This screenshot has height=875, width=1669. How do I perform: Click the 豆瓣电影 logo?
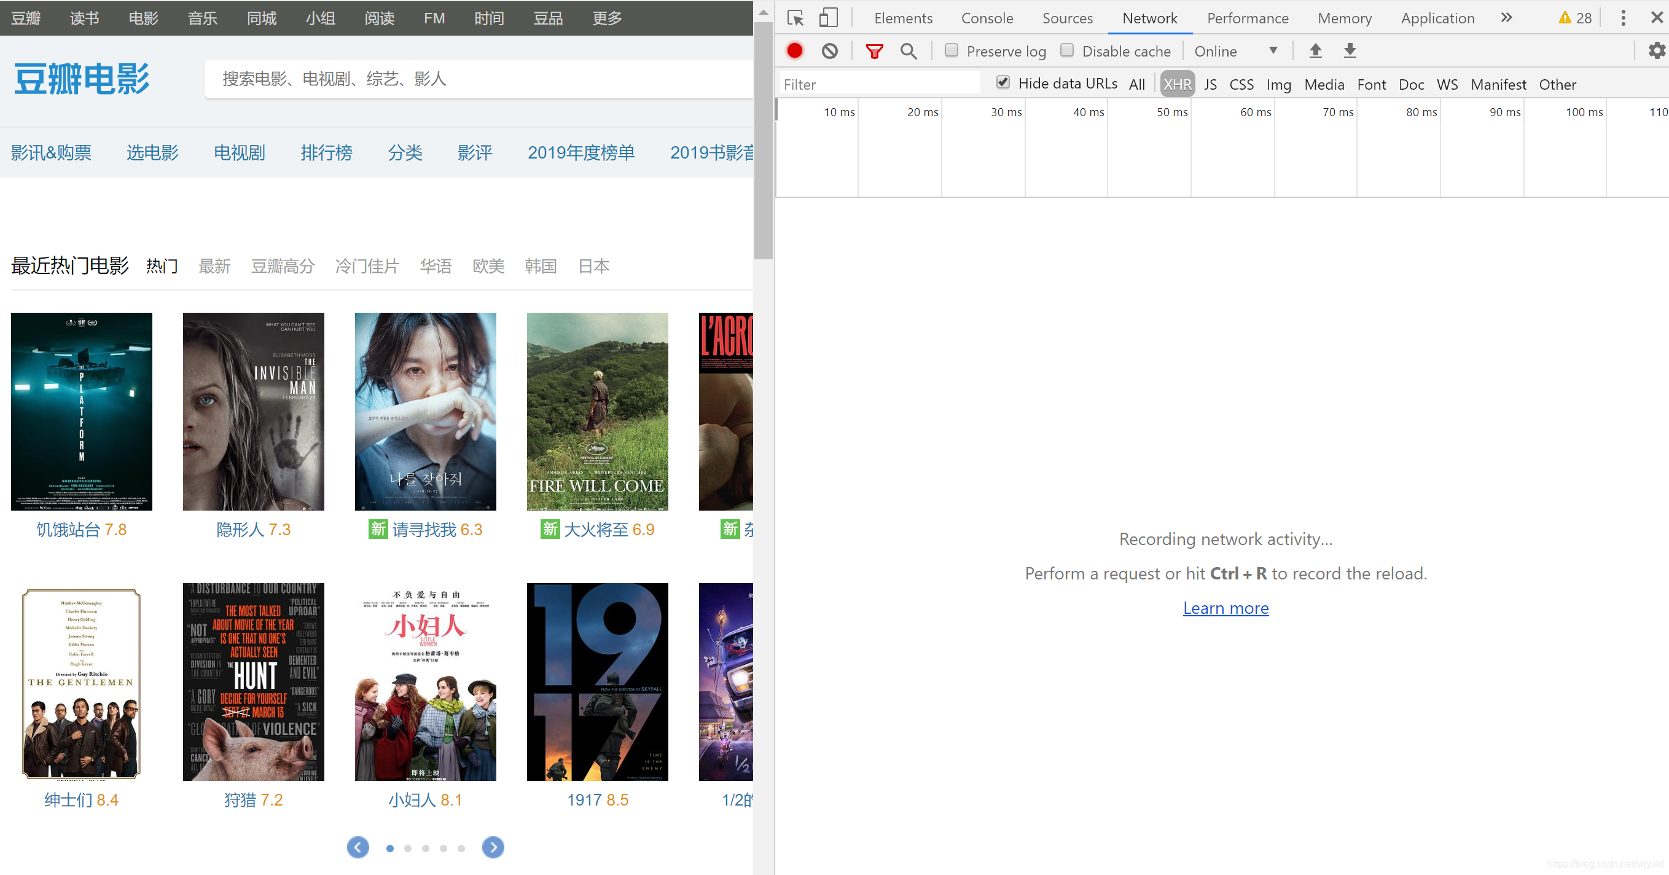(82, 79)
